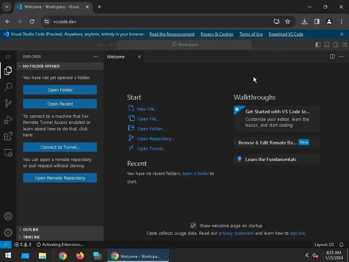The image size is (349, 262).
Task: Open the hamburger application menu
Action: [x=8, y=57]
